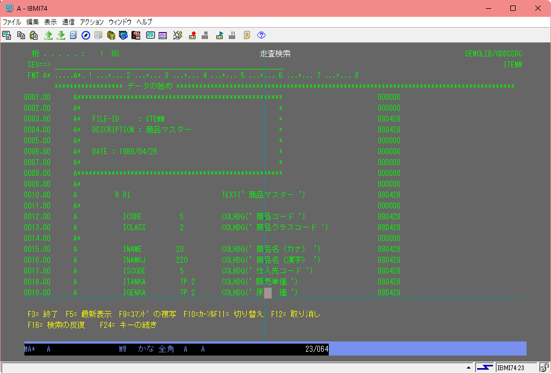Image resolution: width=551 pixels, height=374 pixels.
Task: Click the ITANKA field name
Action: [134, 282]
